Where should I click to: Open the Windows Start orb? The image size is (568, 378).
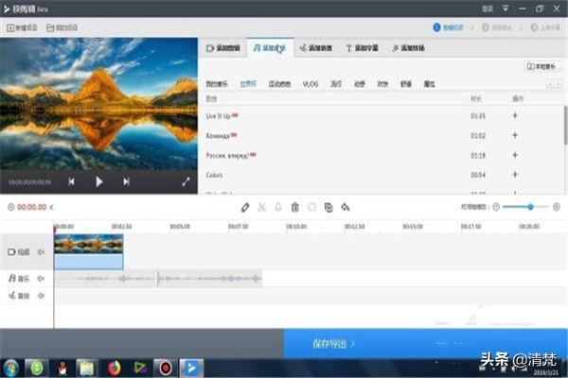[10, 369]
